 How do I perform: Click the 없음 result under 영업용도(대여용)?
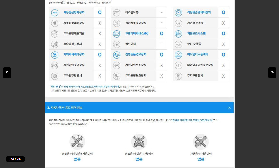tap(77, 159)
